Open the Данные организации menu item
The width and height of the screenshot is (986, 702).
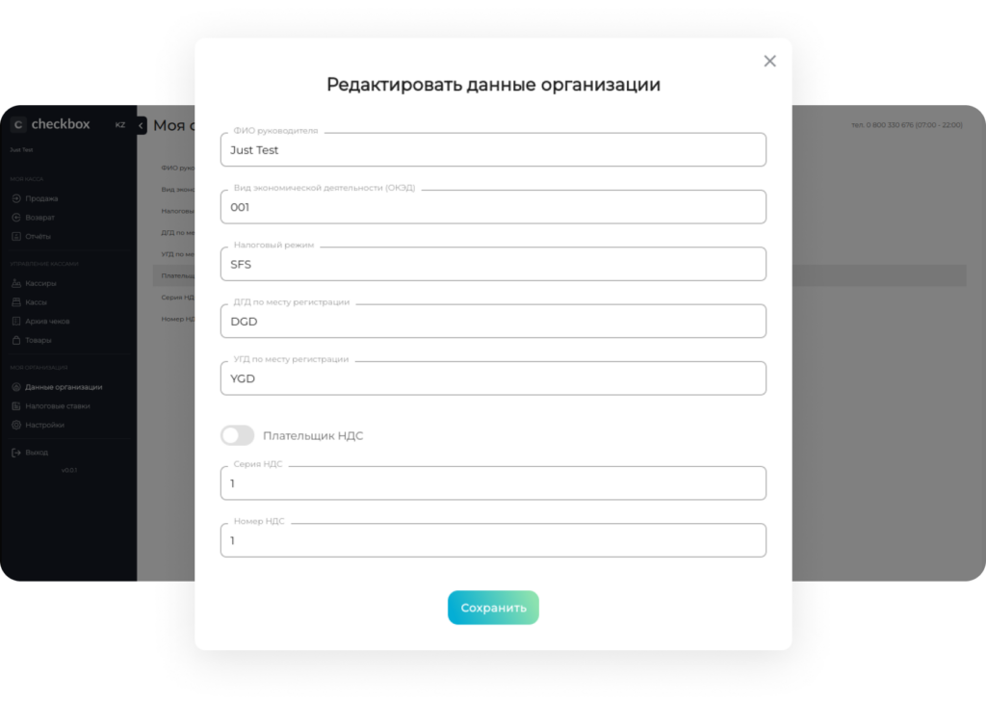(x=64, y=387)
